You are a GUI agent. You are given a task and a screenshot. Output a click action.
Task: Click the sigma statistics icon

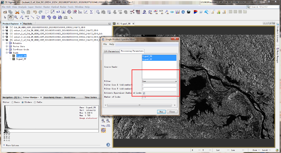[91, 12]
